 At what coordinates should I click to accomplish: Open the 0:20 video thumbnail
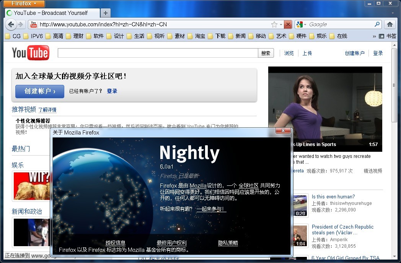(300, 206)
